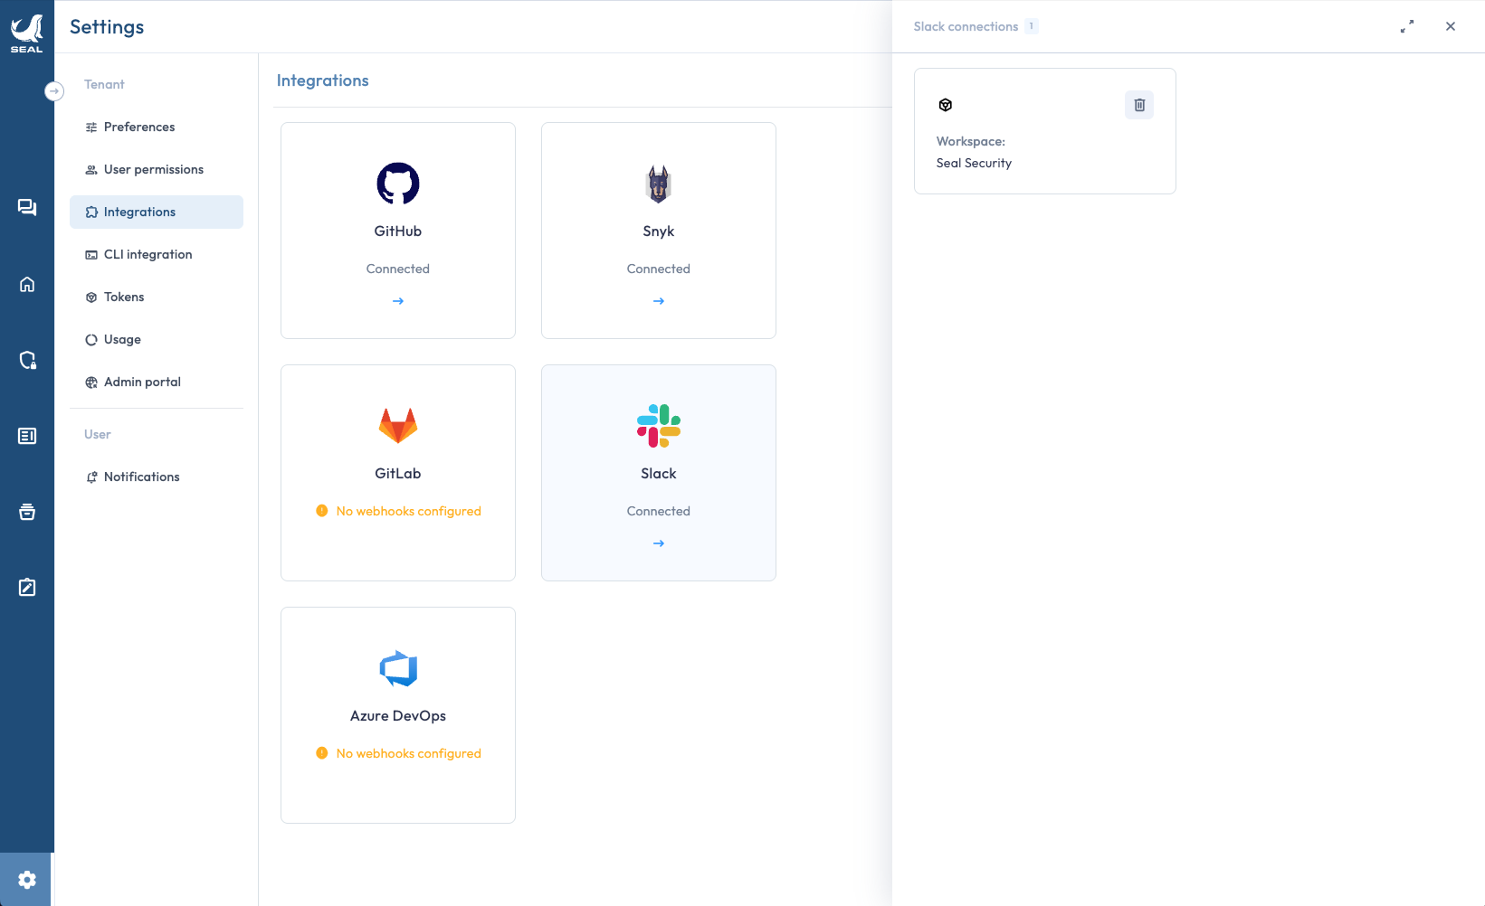Expand the collapsed navigation sidebar arrow

54,91
